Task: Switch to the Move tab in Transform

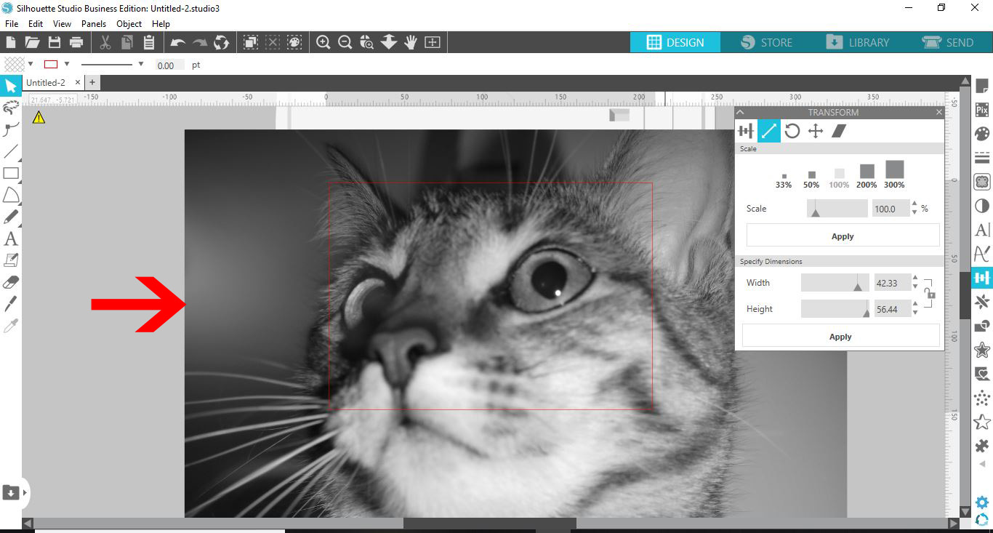Action: (x=816, y=131)
